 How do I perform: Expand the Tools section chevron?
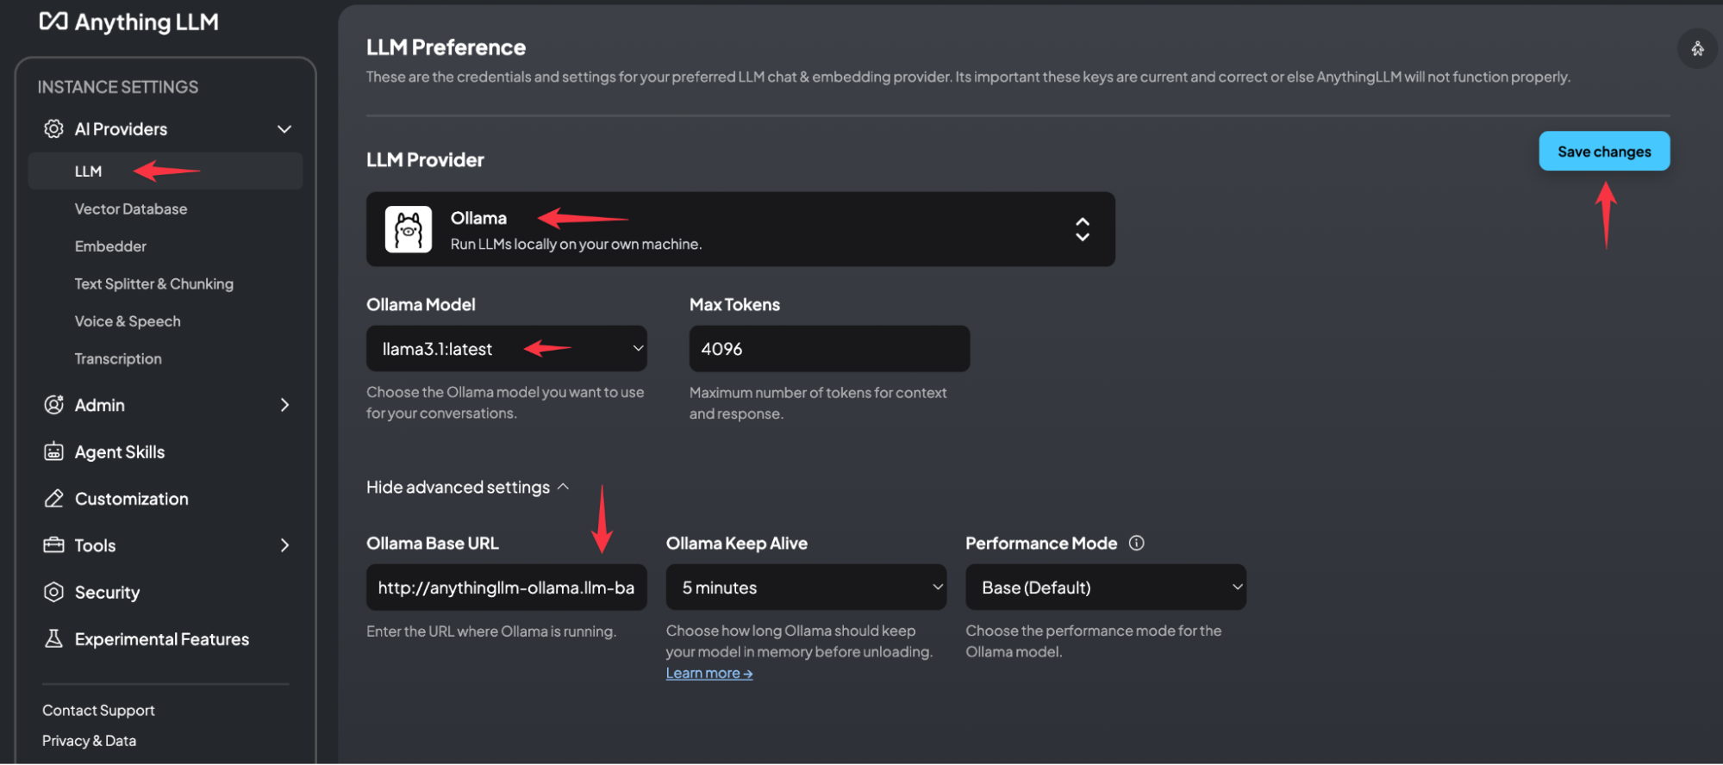tap(284, 545)
